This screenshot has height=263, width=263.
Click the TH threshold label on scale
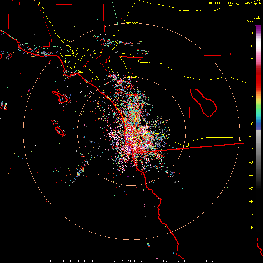[251, 228]
